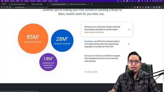Share this page from the address bar
The height and width of the screenshot is (92, 164).
pyautogui.click(x=129, y=7)
